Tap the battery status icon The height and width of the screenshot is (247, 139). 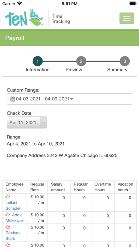tap(133, 4)
